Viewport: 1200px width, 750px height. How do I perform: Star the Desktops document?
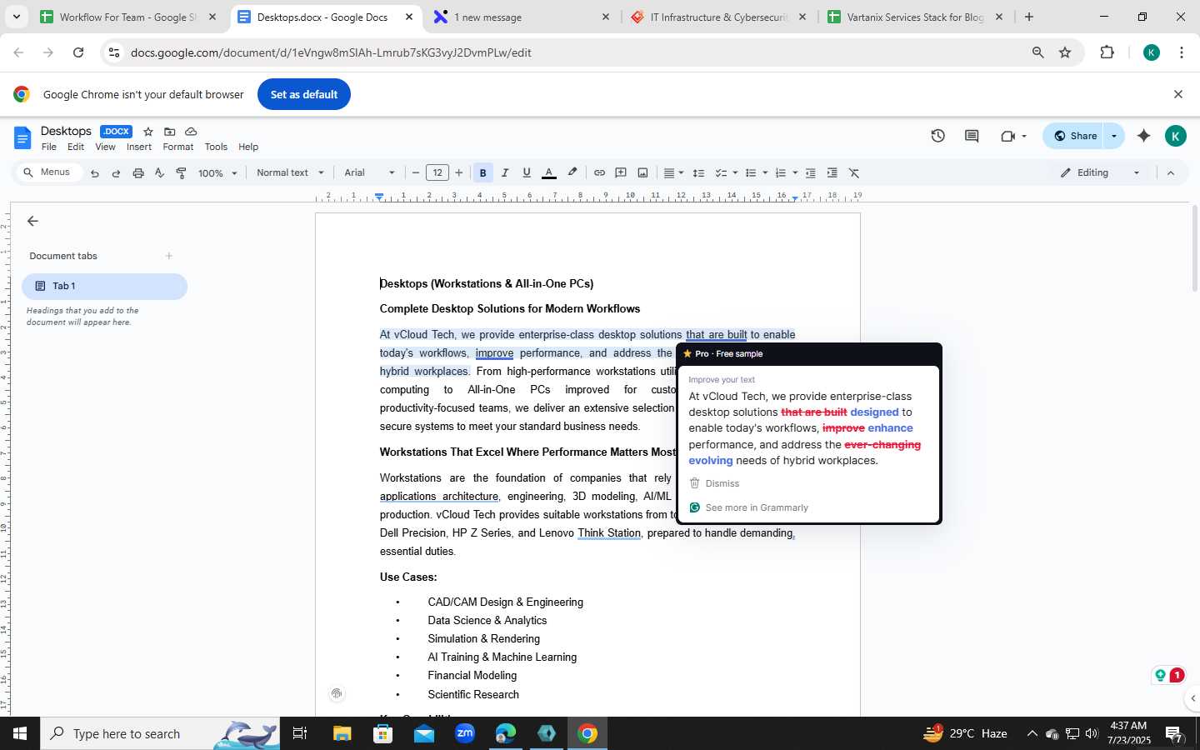click(x=148, y=132)
